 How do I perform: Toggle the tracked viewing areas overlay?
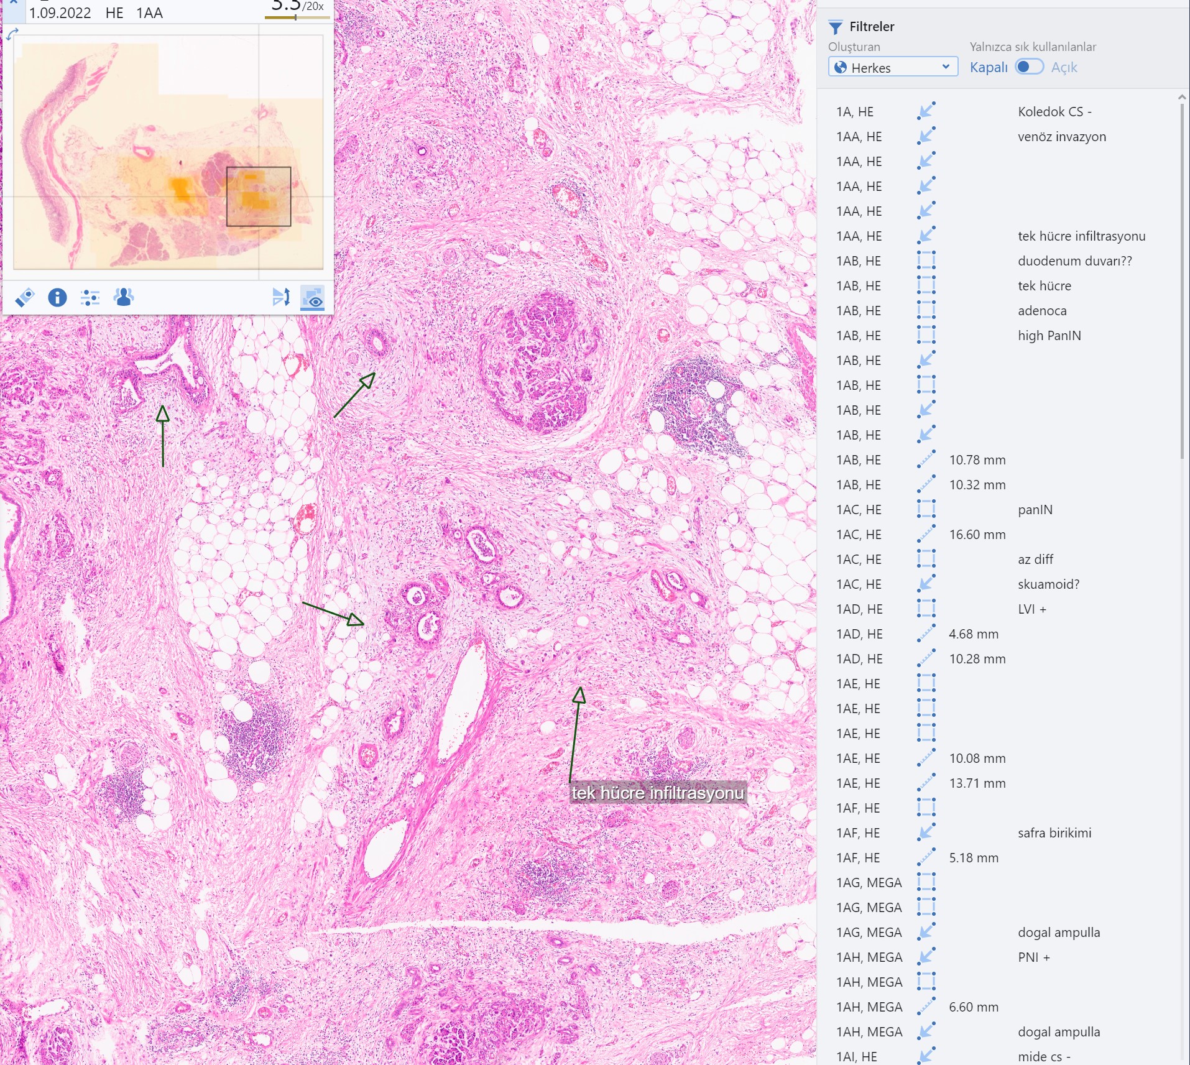click(x=313, y=298)
